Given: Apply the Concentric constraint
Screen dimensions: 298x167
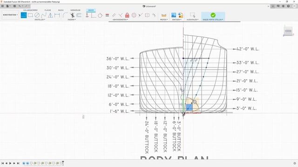Looking at the screenshot, I should coord(134,15).
